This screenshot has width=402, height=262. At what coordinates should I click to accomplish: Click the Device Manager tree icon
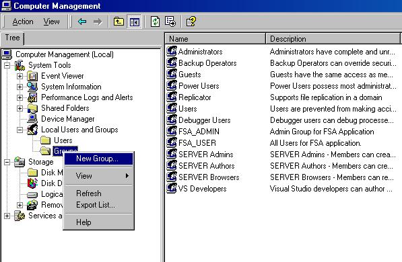32,119
